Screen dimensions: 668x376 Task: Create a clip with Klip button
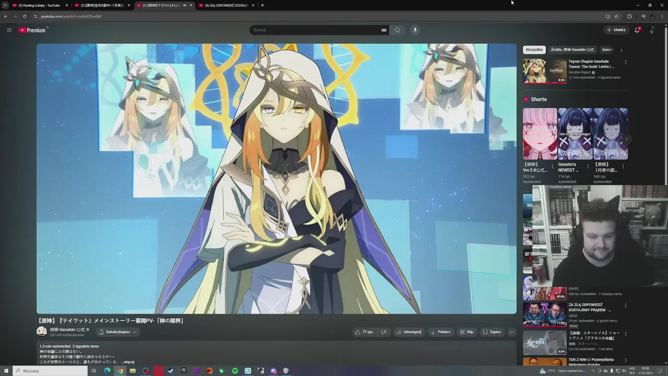click(467, 332)
